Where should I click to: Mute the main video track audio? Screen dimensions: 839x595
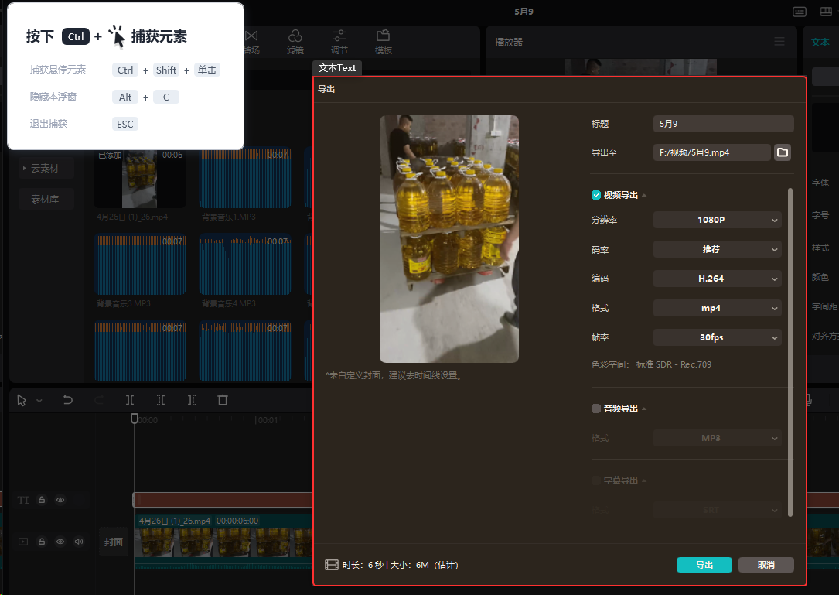tap(78, 542)
